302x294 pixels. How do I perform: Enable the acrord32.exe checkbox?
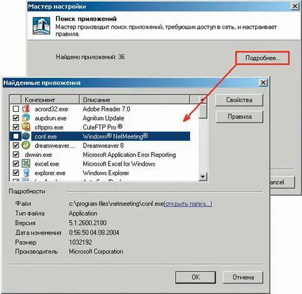click(16, 109)
